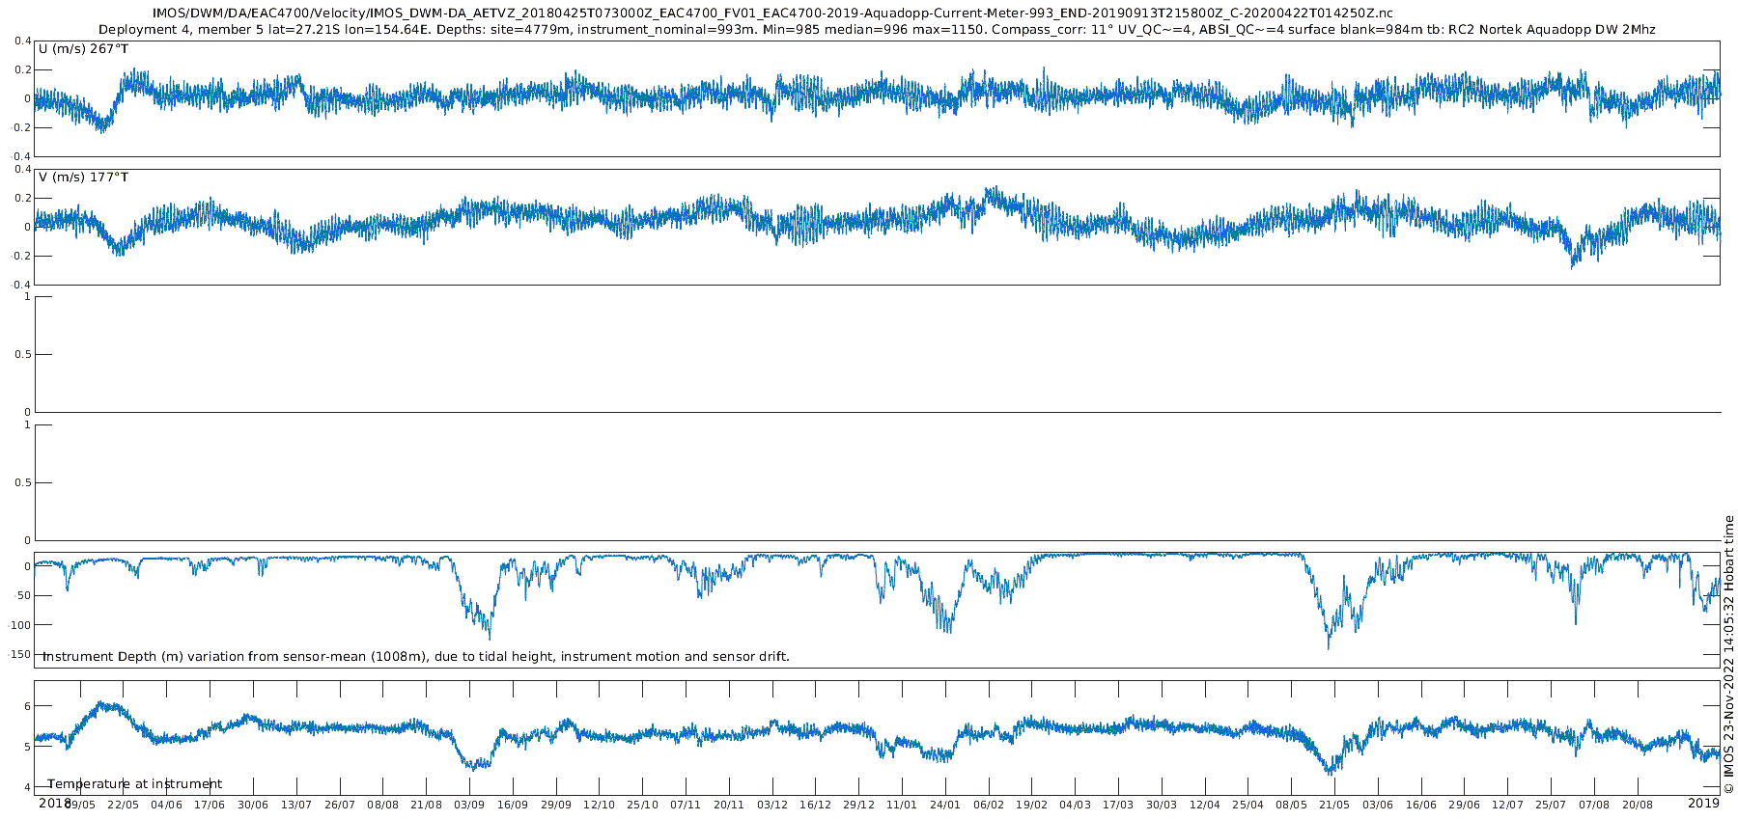Select the '07/11' date tick
This screenshot has height=820, width=1738.
click(686, 805)
